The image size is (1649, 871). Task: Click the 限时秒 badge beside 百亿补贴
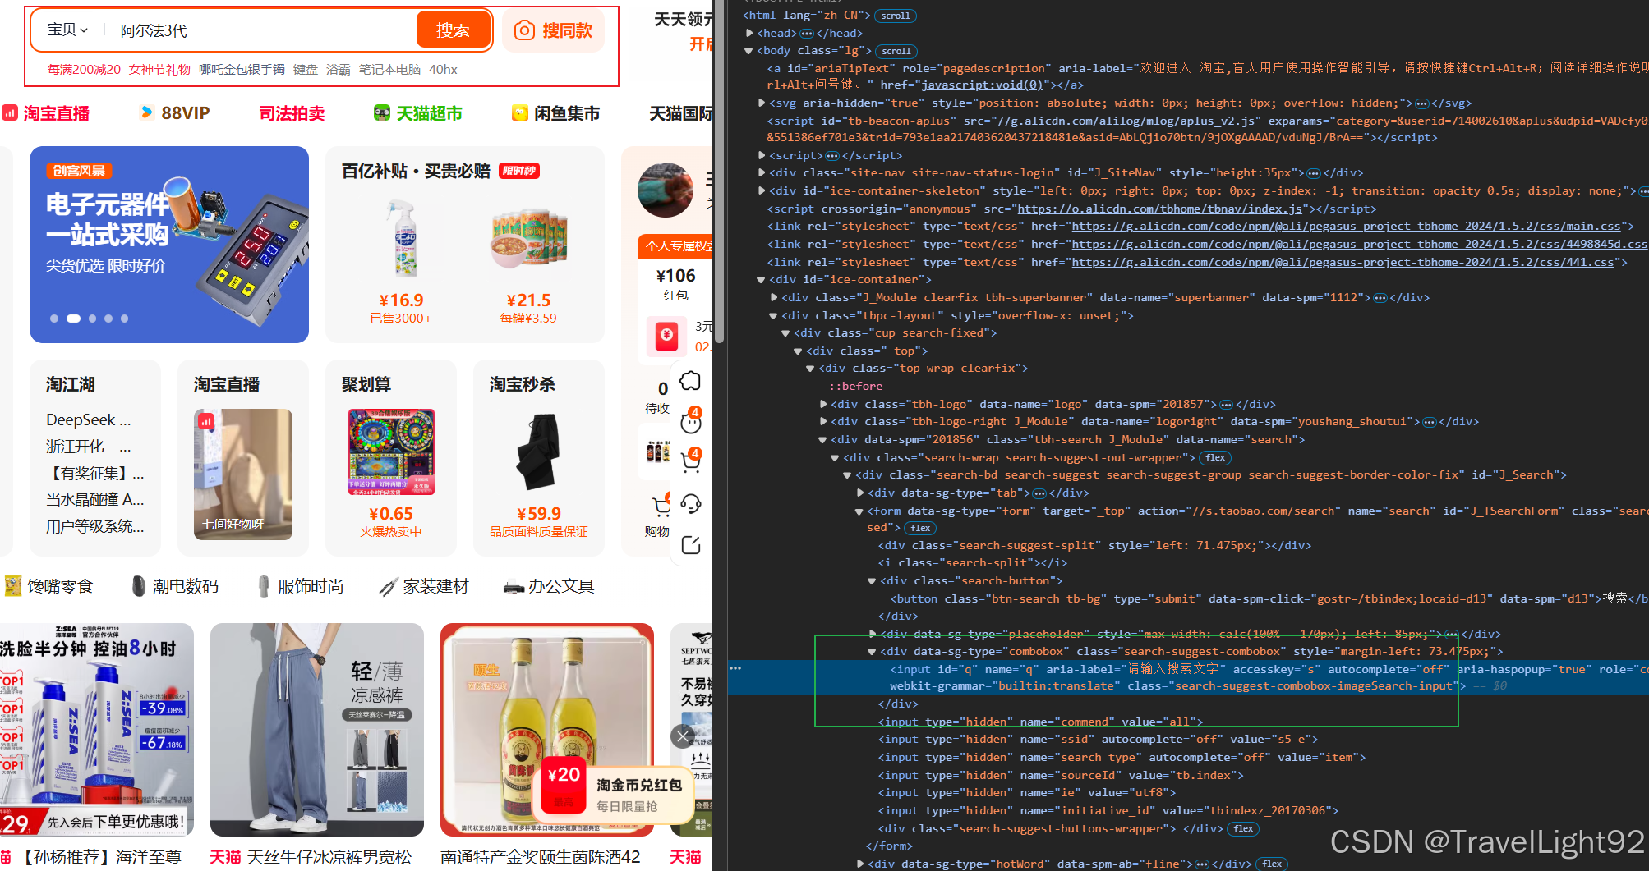click(x=519, y=171)
